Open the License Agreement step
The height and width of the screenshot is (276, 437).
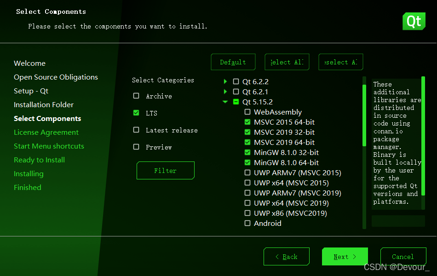point(46,132)
